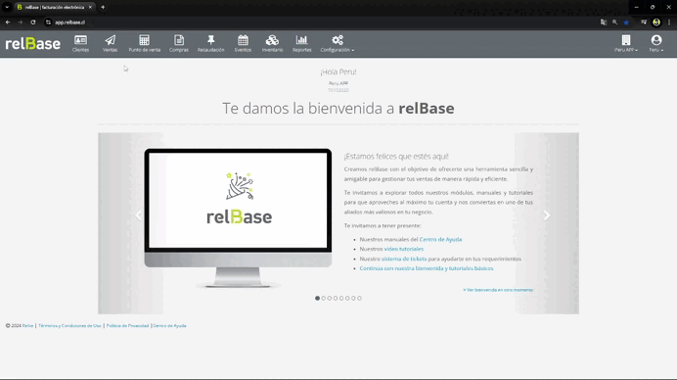Select the seventh carousel indicator dot
Screen dimensions: 677x380
click(x=353, y=299)
